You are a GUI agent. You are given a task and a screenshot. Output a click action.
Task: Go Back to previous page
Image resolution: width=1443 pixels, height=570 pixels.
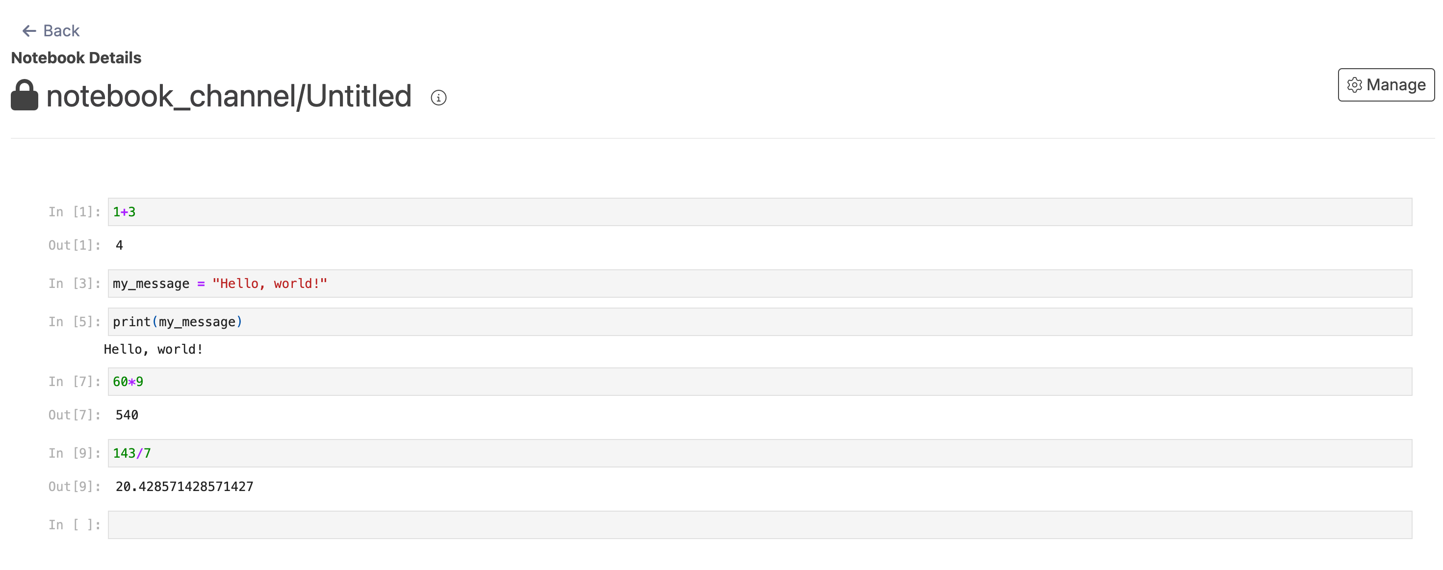(51, 31)
